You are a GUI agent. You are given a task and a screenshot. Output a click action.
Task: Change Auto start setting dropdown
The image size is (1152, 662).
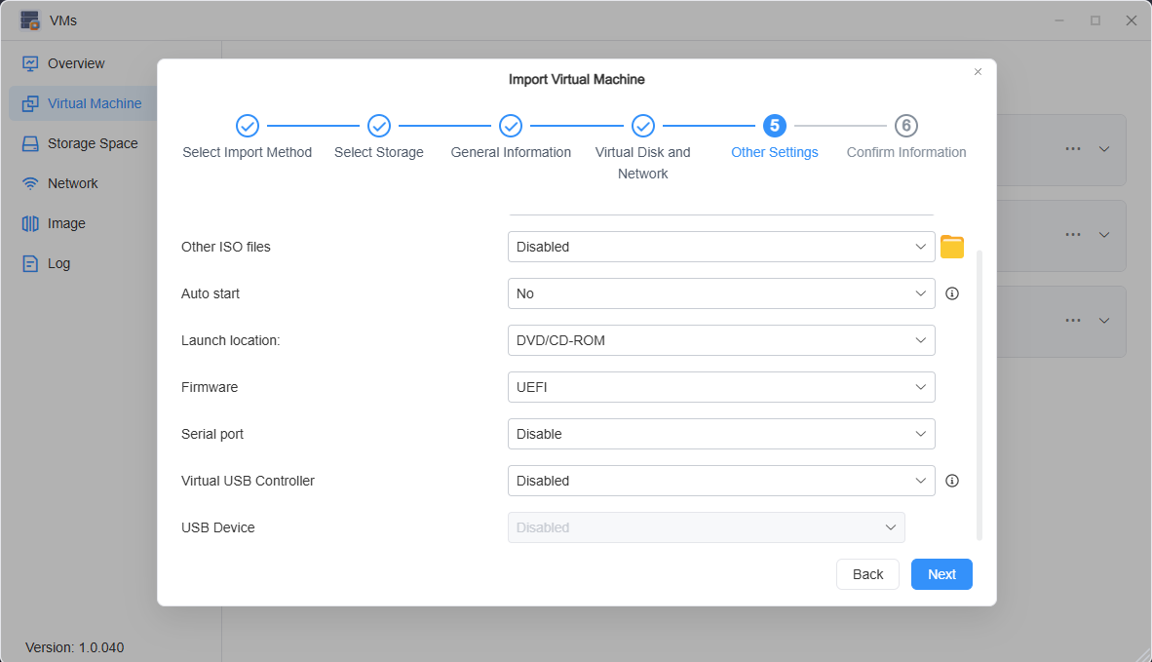[721, 292]
